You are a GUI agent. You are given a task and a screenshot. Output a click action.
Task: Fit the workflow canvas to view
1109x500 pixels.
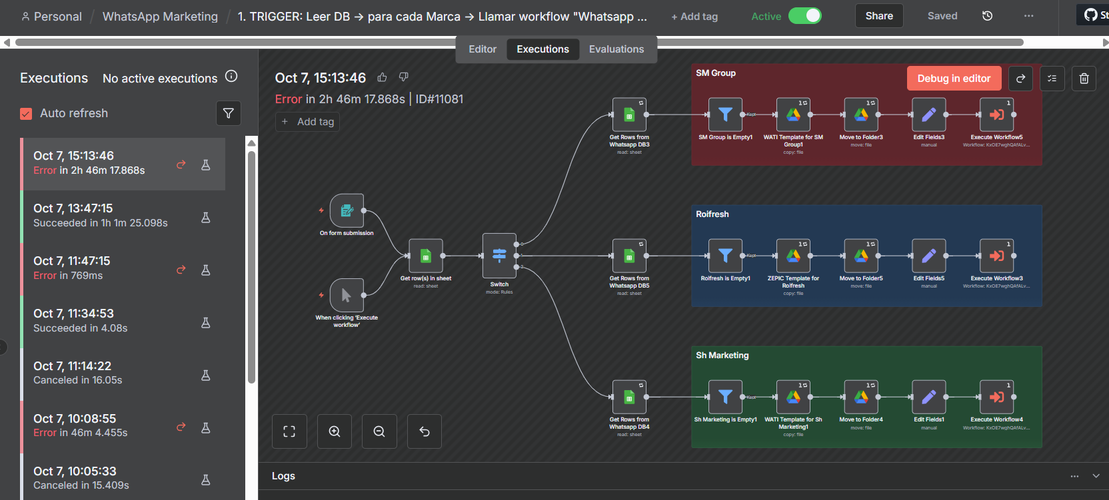[289, 431]
